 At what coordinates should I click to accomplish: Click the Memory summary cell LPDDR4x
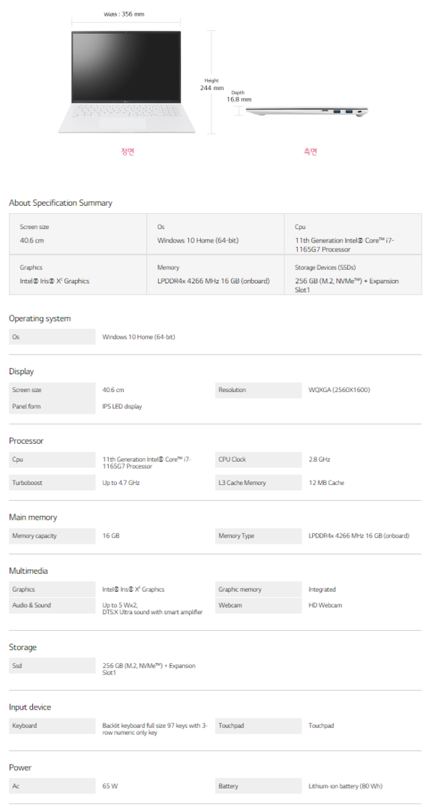[215, 275]
